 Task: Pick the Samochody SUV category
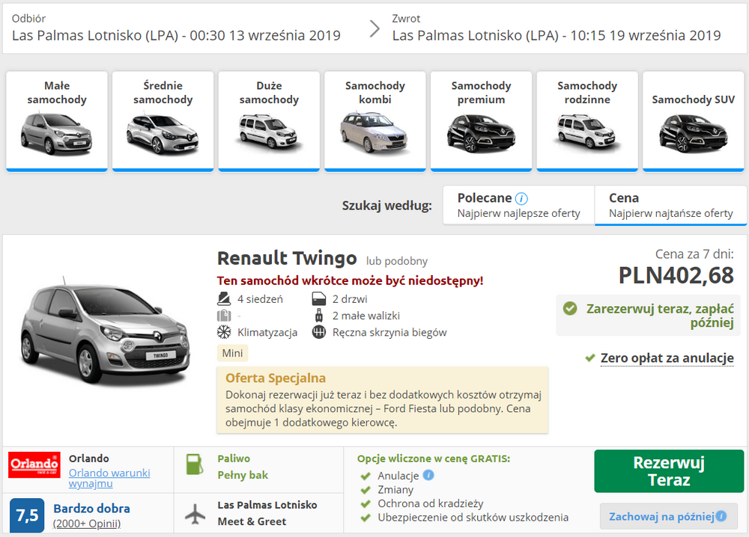pyautogui.click(x=693, y=120)
